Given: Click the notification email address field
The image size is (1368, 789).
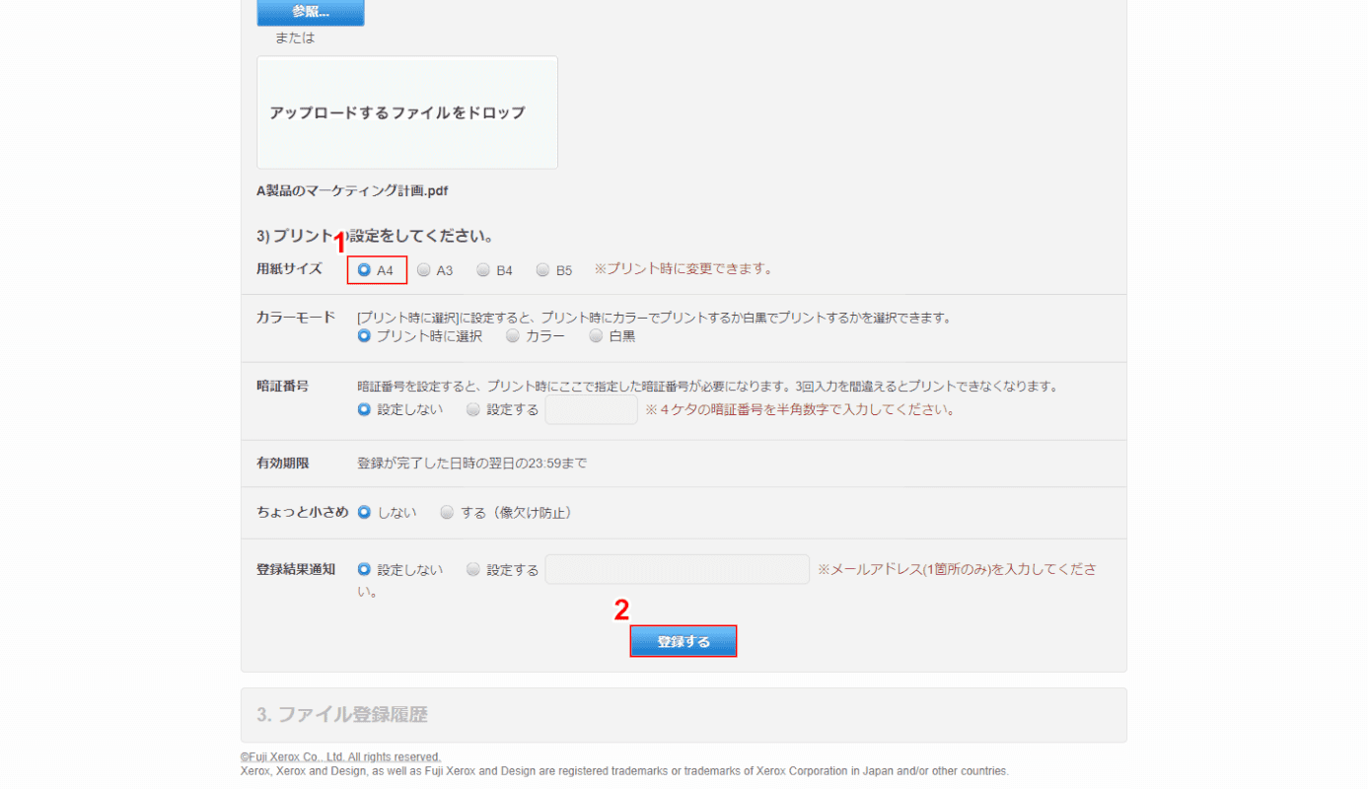Looking at the screenshot, I should pyautogui.click(x=678, y=569).
